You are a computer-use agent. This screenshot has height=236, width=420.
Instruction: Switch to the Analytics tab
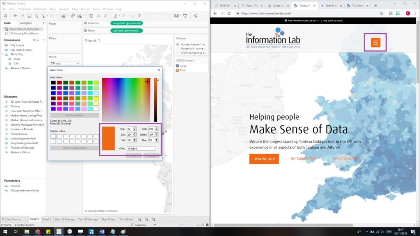point(26,23)
